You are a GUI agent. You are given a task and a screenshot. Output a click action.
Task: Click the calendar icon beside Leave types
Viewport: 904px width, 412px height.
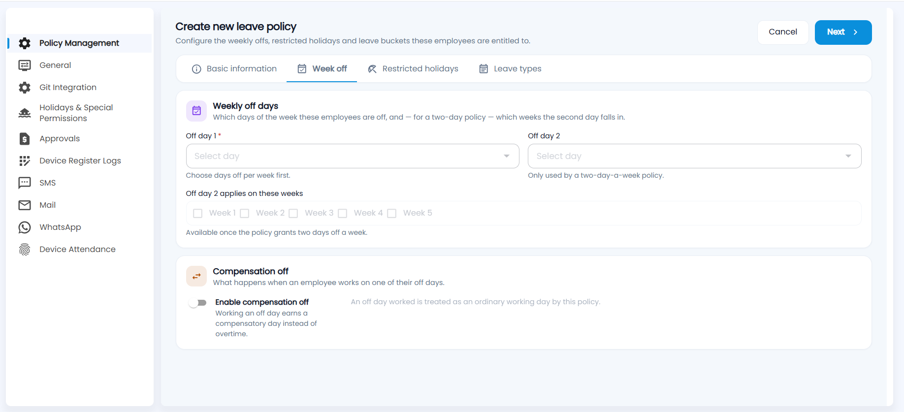(x=484, y=69)
